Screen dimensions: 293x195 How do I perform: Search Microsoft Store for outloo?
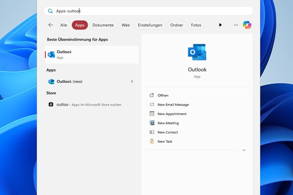(92, 104)
